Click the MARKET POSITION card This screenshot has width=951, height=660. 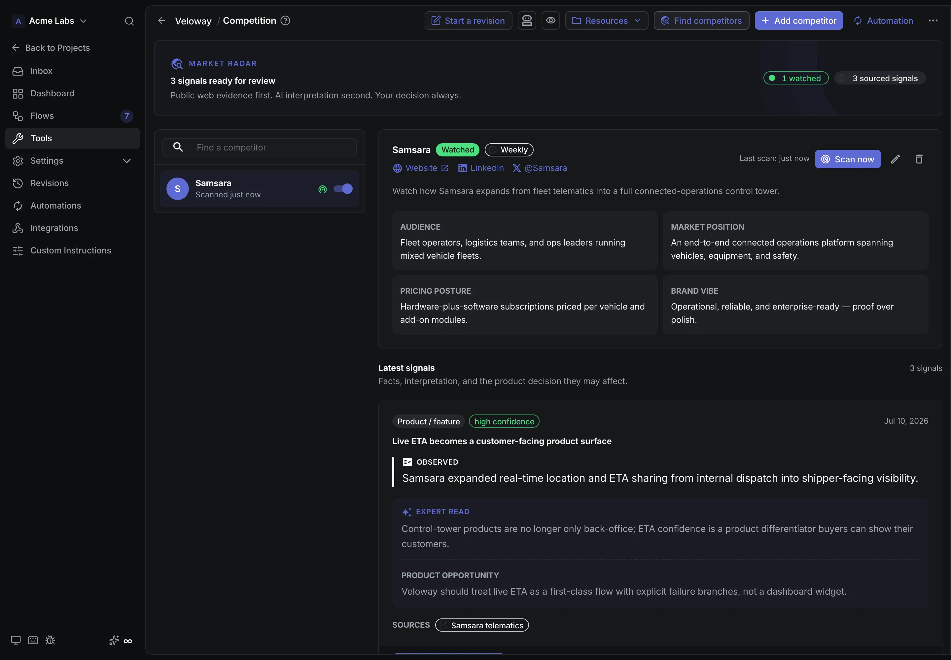point(795,241)
